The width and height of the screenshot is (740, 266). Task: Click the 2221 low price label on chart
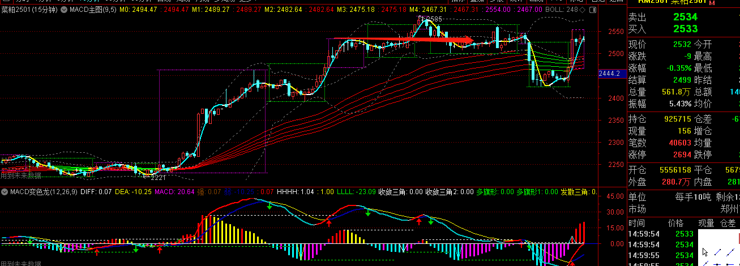158,177
